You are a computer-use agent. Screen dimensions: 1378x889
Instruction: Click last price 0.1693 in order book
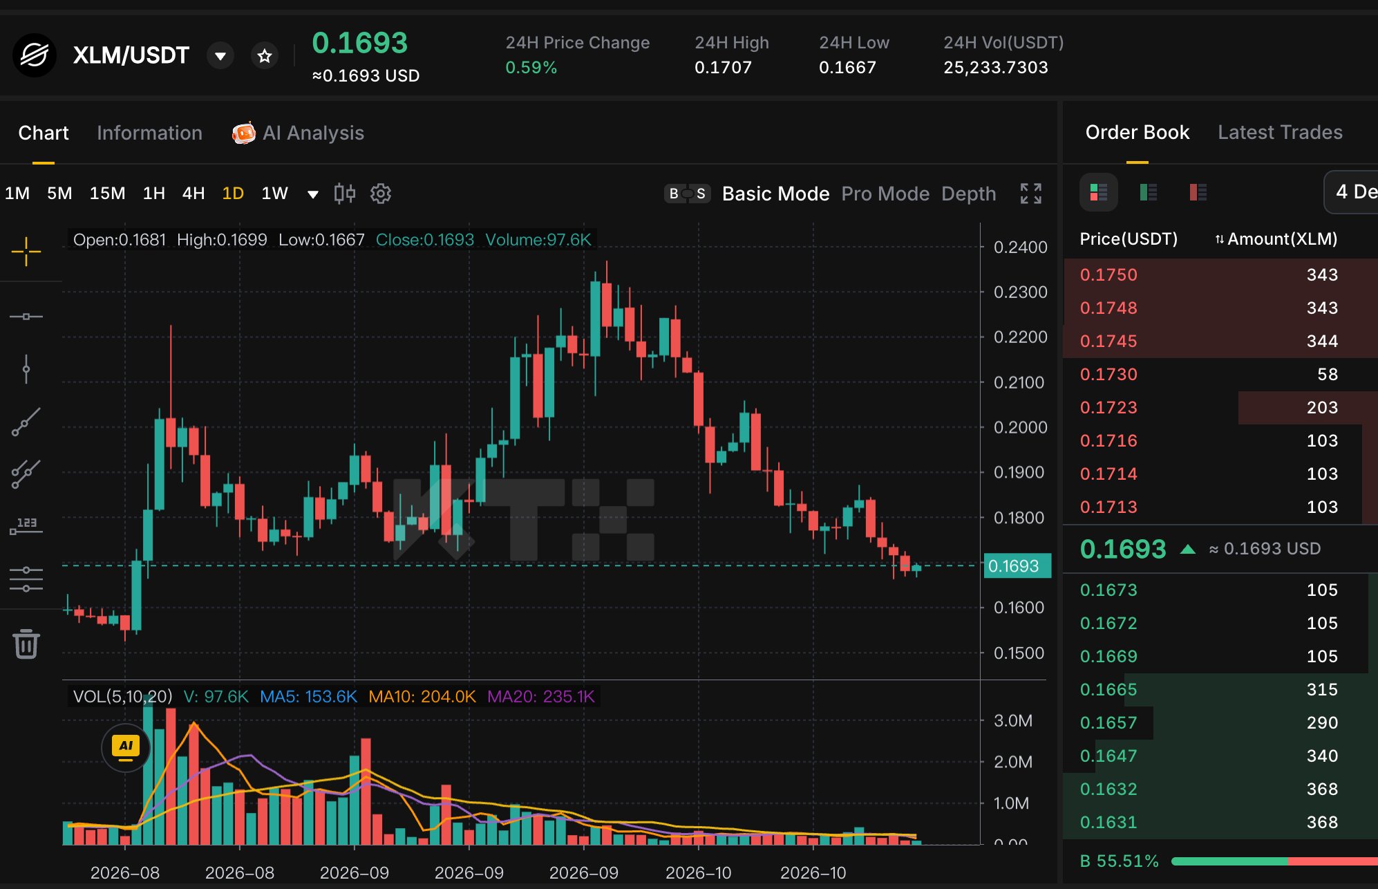(x=1123, y=549)
